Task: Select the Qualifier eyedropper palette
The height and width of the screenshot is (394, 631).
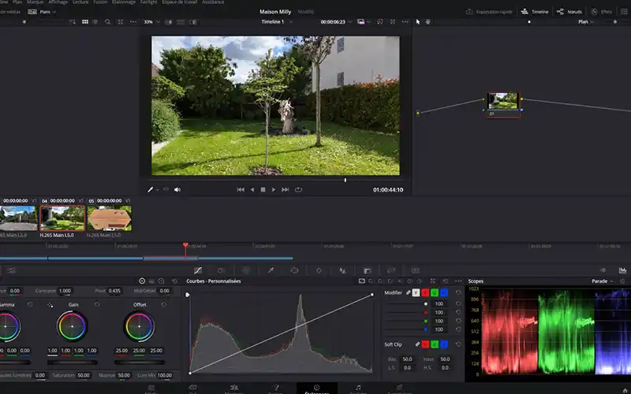Action: click(271, 270)
